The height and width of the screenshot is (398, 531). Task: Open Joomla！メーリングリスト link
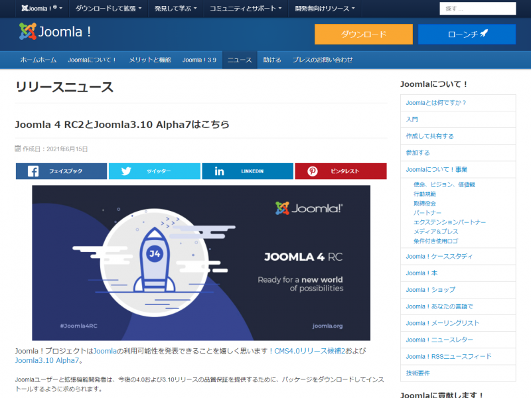[443, 323]
